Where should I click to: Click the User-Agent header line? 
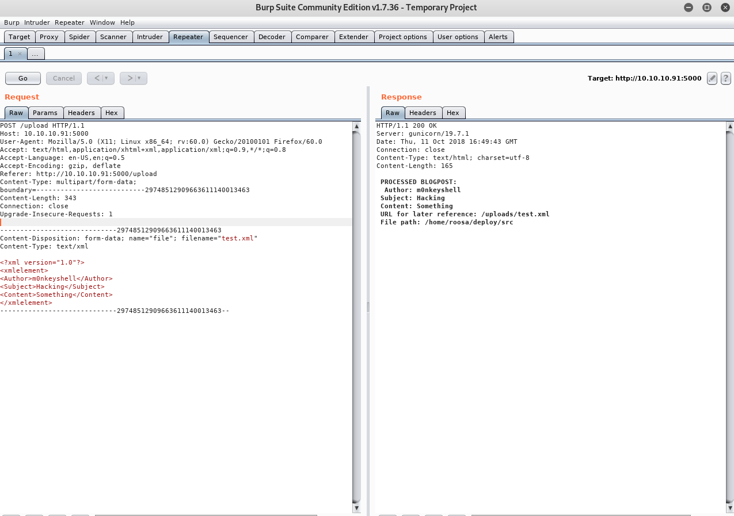[x=161, y=142]
